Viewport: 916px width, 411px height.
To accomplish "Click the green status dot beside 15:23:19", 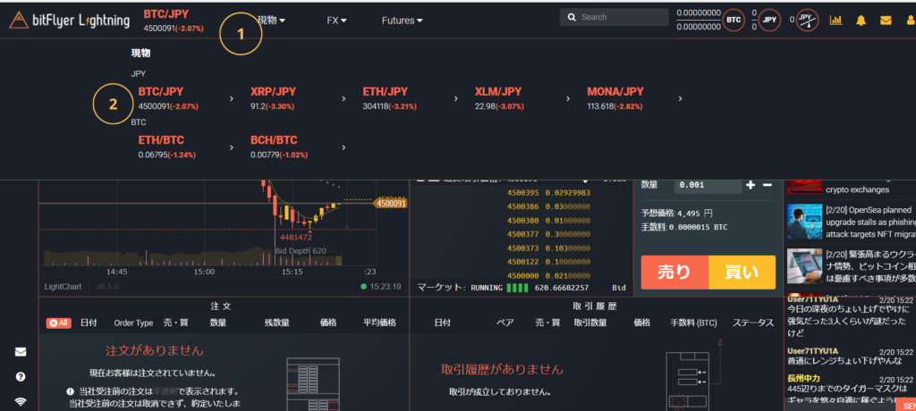I will (x=364, y=287).
